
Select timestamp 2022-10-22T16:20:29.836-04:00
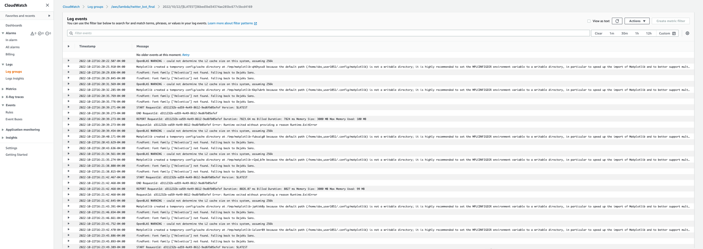tap(102, 73)
